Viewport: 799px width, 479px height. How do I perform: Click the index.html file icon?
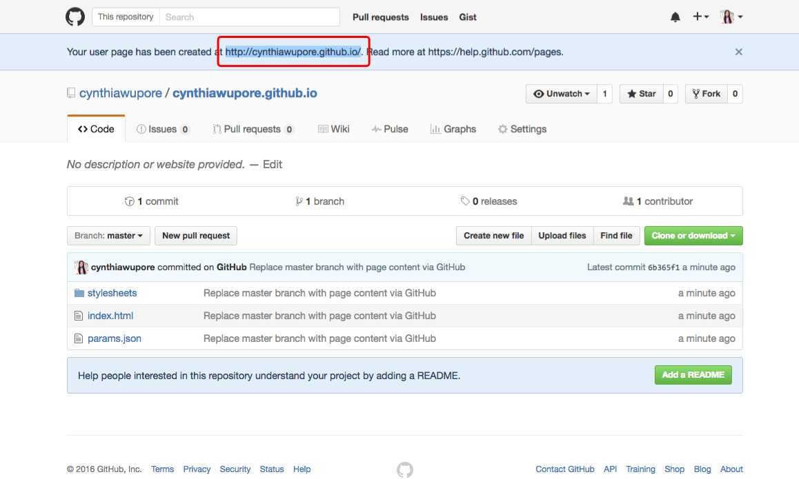(x=79, y=316)
